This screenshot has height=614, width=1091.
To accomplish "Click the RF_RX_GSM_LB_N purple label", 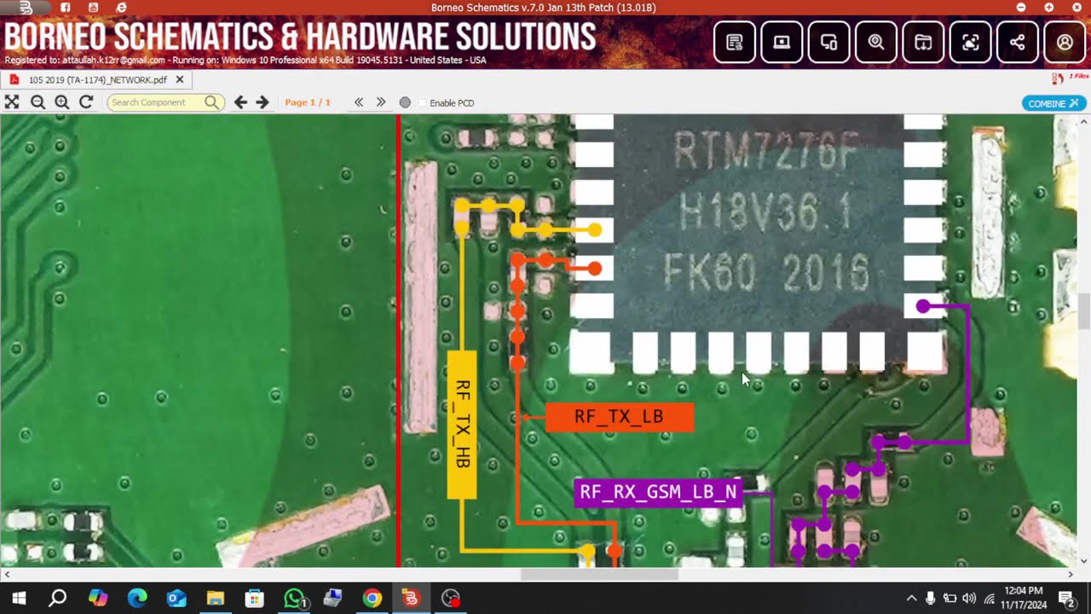I will [x=658, y=492].
